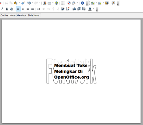Click the "Melingkar Di" text line
Viewport: 143px width, 125px height.
(x=68, y=71)
